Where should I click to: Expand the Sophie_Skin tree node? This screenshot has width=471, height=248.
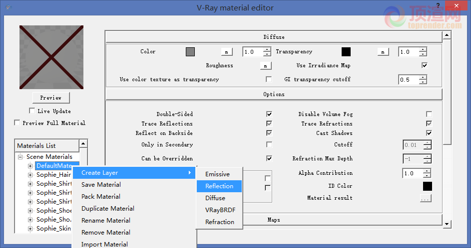click(30, 229)
